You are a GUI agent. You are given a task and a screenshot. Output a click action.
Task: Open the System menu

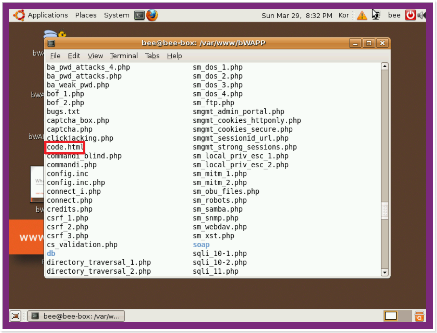[116, 15]
